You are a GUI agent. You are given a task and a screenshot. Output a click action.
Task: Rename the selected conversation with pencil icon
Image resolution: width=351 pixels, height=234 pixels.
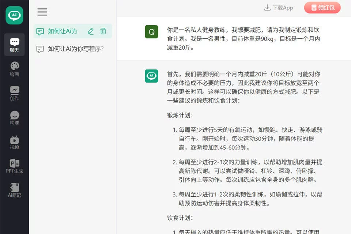(90, 31)
